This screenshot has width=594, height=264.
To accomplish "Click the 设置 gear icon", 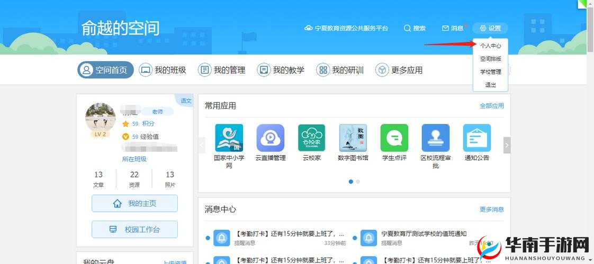I will [x=483, y=29].
